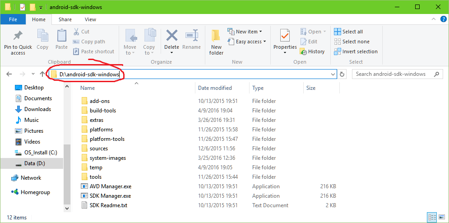Pin to Quick access in ribbon
Screen dimensions: 449x223
tap(18, 42)
